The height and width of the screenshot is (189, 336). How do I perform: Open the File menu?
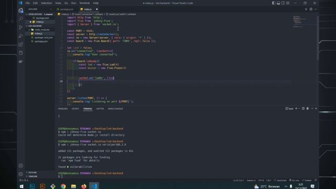click(x=28, y=3)
